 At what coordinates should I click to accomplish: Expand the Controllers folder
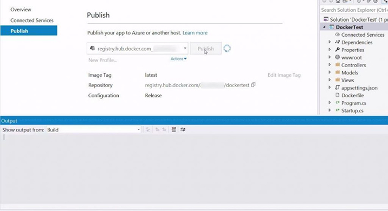coord(329,65)
